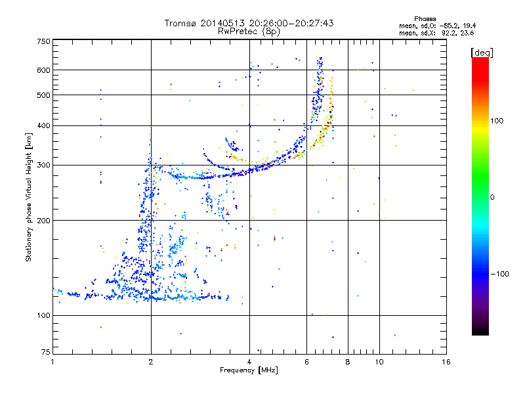Click the '1' frequency axis tick label

click(x=52, y=362)
